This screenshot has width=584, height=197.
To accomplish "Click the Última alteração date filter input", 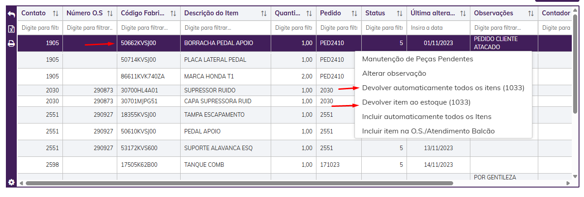I will click(x=438, y=28).
